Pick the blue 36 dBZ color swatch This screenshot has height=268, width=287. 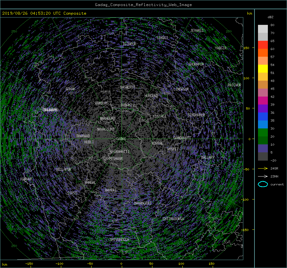click(x=263, y=117)
